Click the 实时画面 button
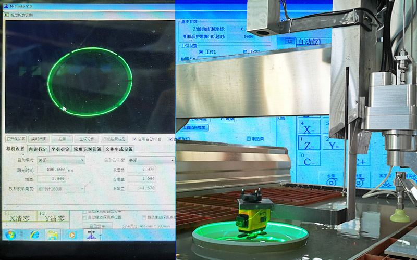Image resolution: width=417 pixels, height=260 pixels. (39, 139)
